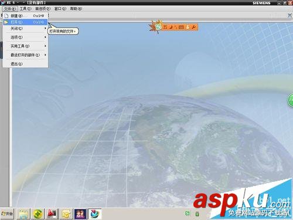
Task: Choose 打开 (Open) from File menu
Action: coord(25,22)
